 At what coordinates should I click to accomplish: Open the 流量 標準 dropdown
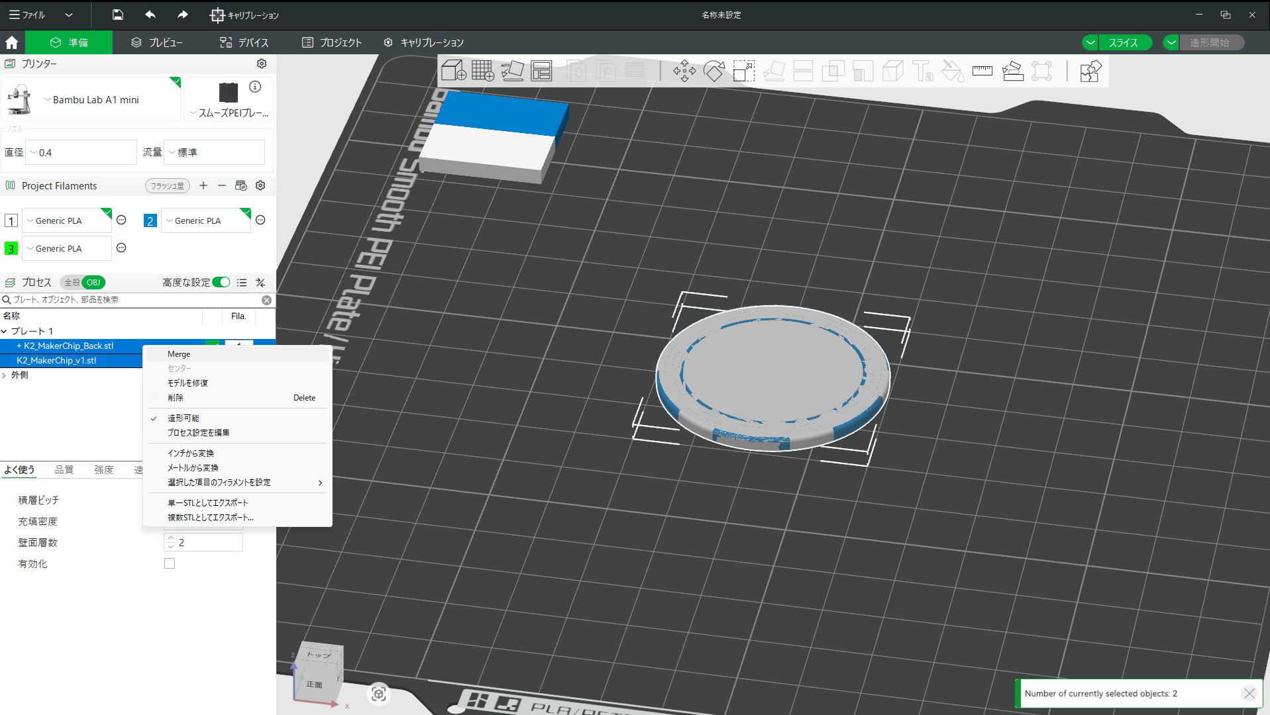pyautogui.click(x=215, y=152)
